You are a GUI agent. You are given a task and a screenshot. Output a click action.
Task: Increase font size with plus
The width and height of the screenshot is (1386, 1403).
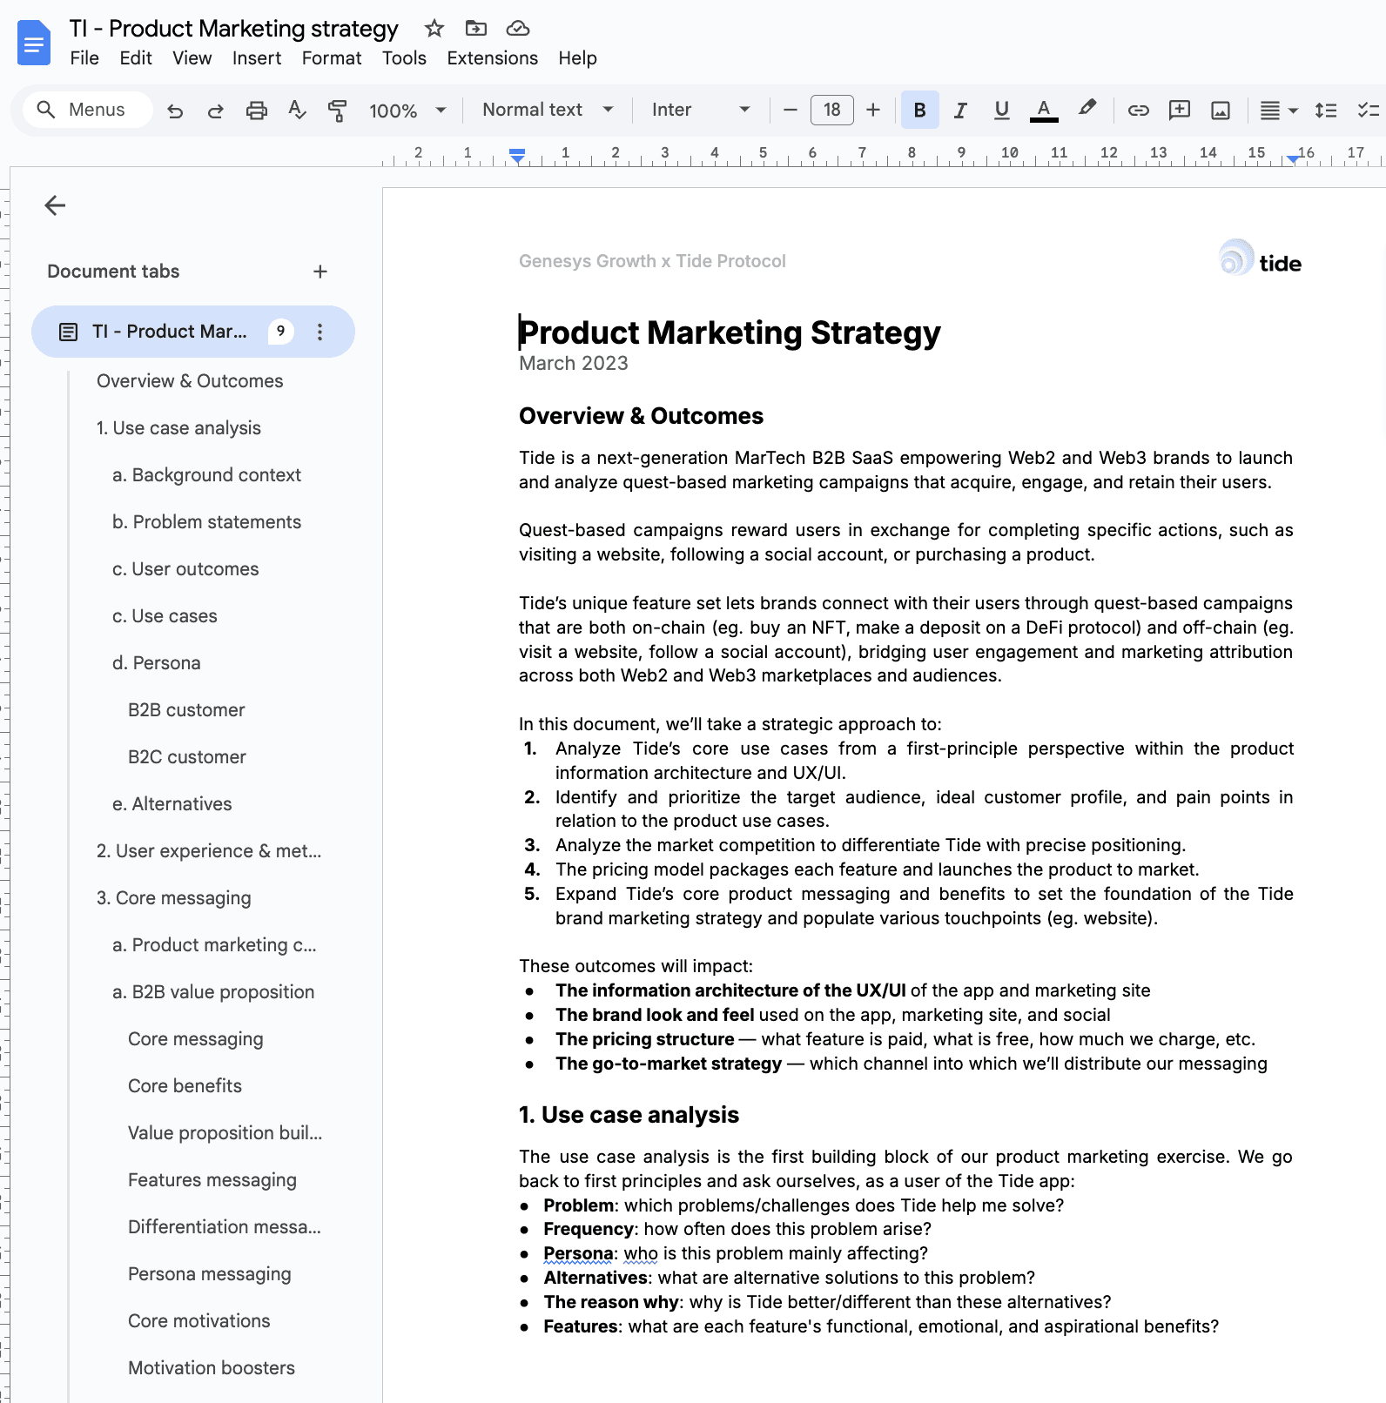873,110
